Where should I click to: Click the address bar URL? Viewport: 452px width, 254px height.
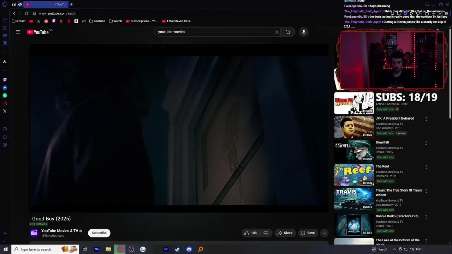click(x=58, y=13)
